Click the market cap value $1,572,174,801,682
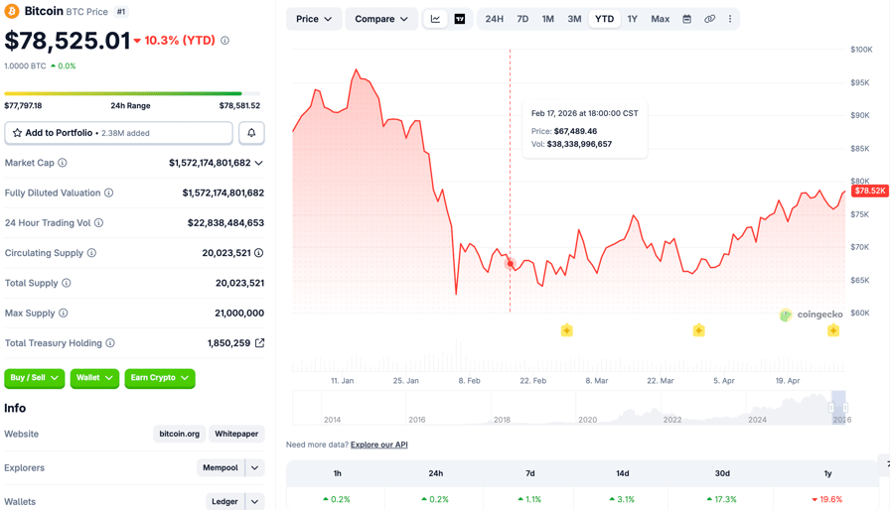Image resolution: width=890 pixels, height=510 pixels. coord(210,163)
